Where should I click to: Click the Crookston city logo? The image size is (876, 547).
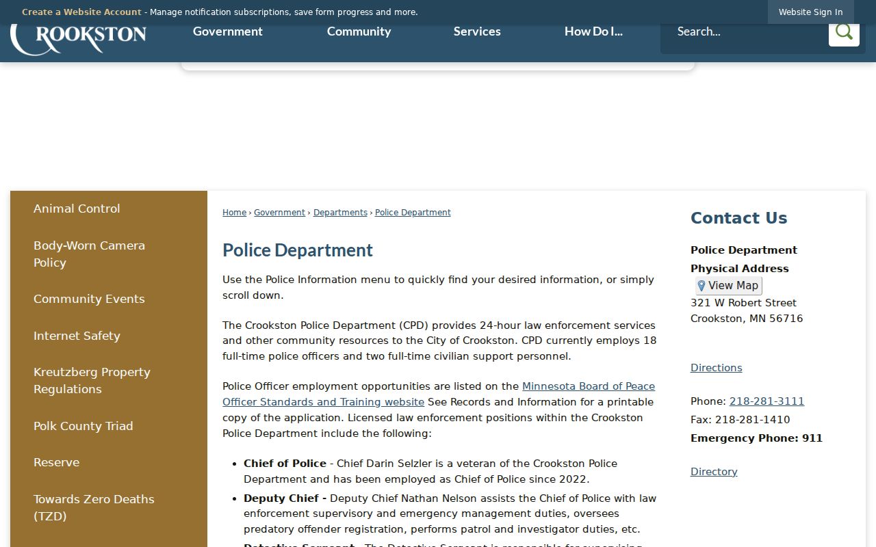(78, 39)
